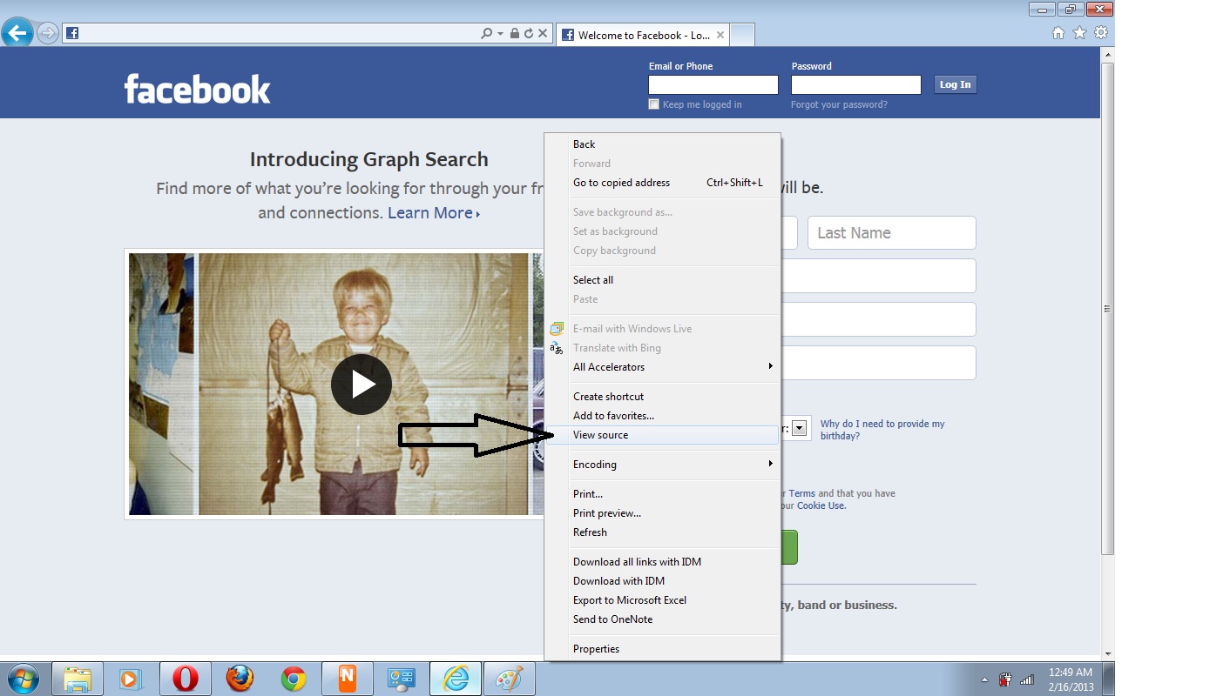Image resolution: width=1230 pixels, height=696 pixels.
Task: Open the media player taskbar icon
Action: 131,679
